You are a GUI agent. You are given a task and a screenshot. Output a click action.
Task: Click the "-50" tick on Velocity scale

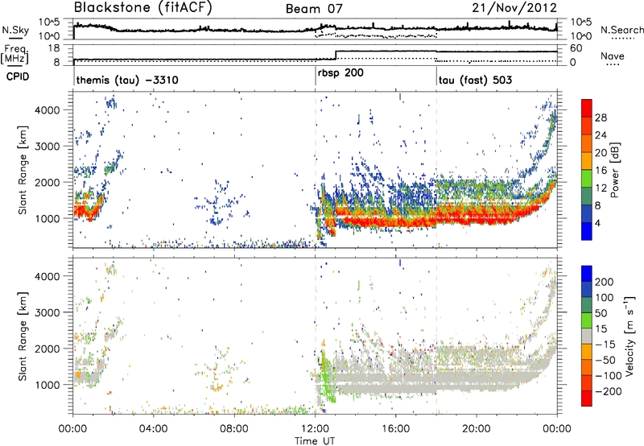click(605, 360)
